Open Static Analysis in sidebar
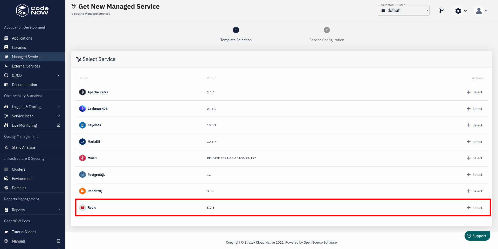 point(32,147)
